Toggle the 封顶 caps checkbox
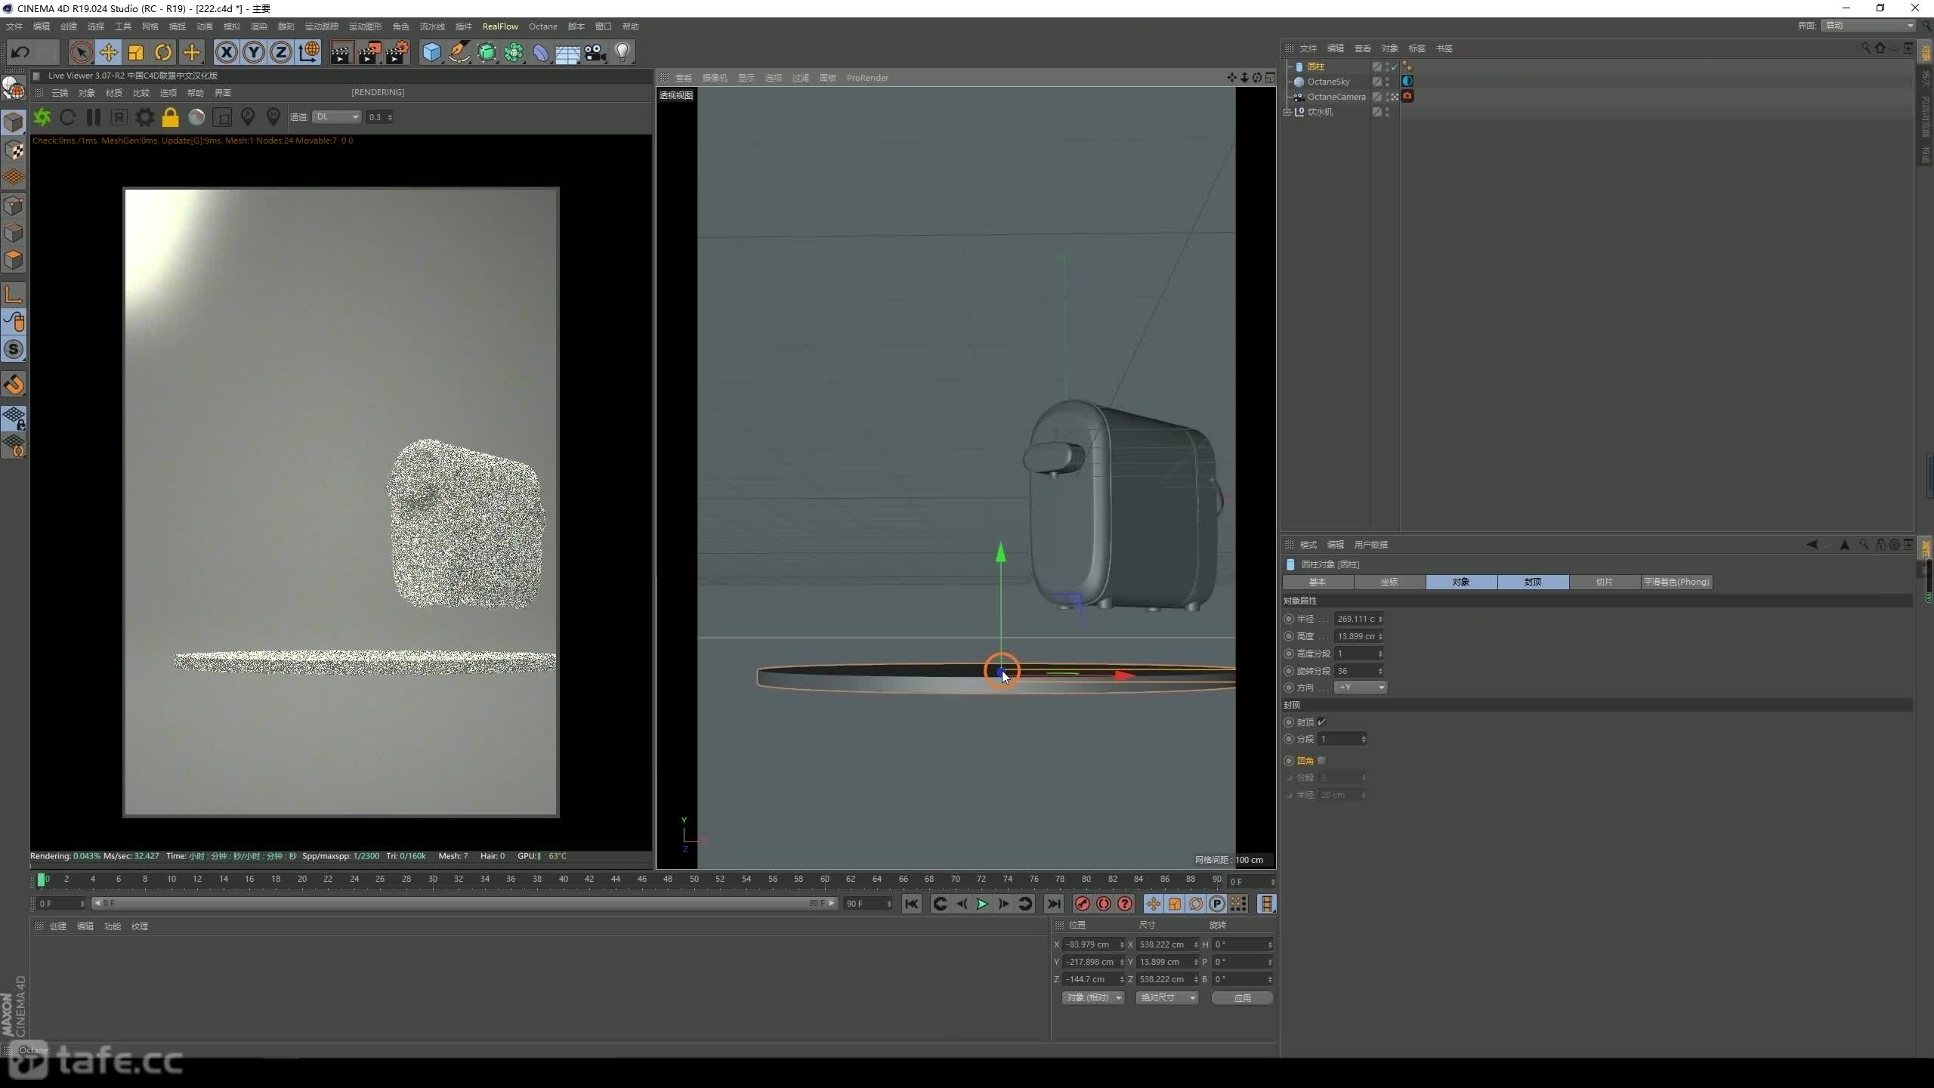The height and width of the screenshot is (1088, 1934). (x=1322, y=722)
